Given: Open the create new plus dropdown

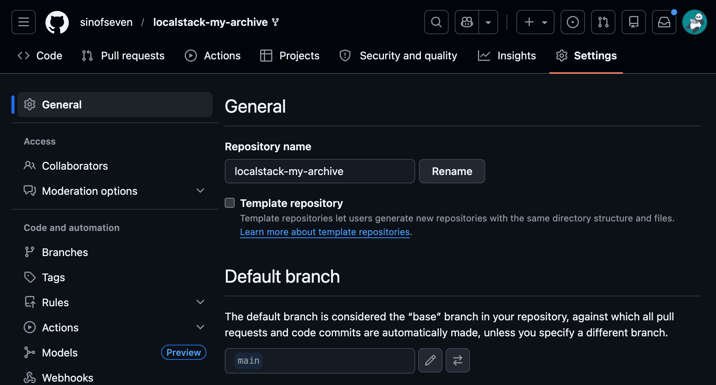Looking at the screenshot, I should click(535, 22).
